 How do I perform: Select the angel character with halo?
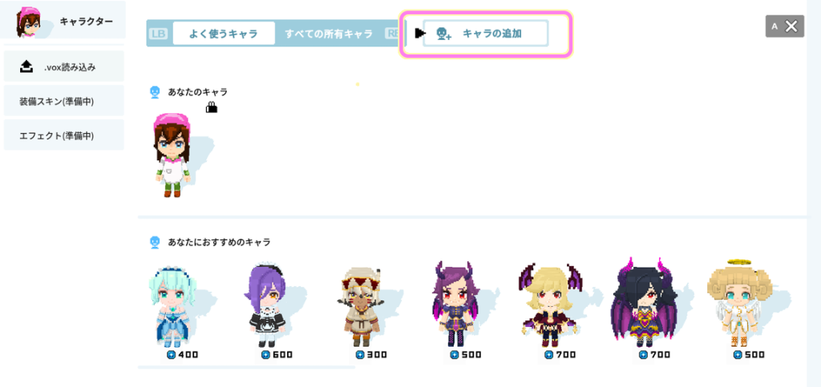(738, 304)
